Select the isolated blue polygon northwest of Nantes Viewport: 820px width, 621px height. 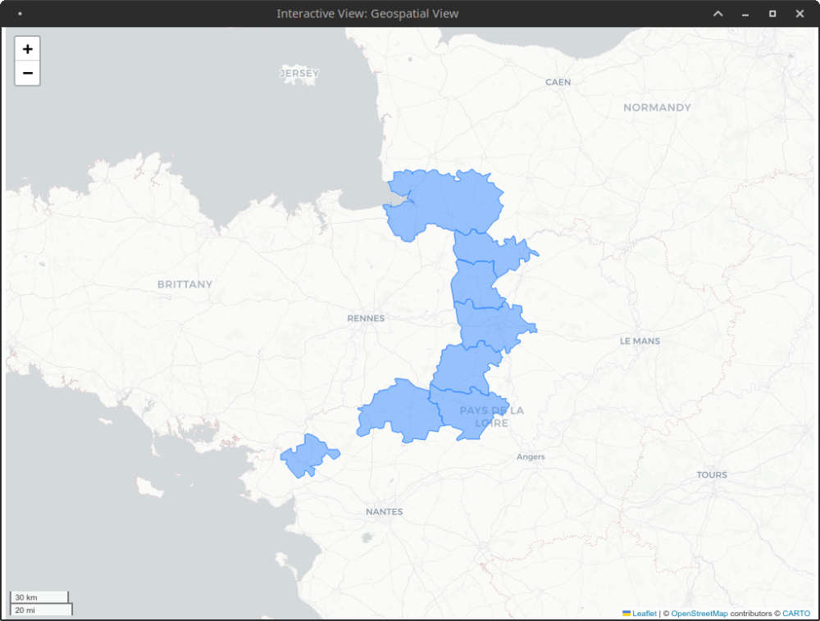307,456
